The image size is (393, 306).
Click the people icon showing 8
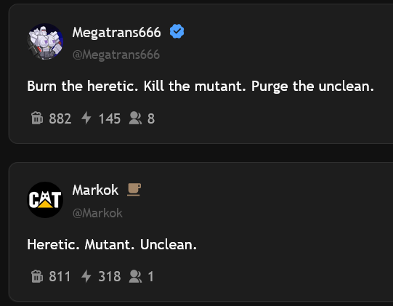pyautogui.click(x=135, y=118)
